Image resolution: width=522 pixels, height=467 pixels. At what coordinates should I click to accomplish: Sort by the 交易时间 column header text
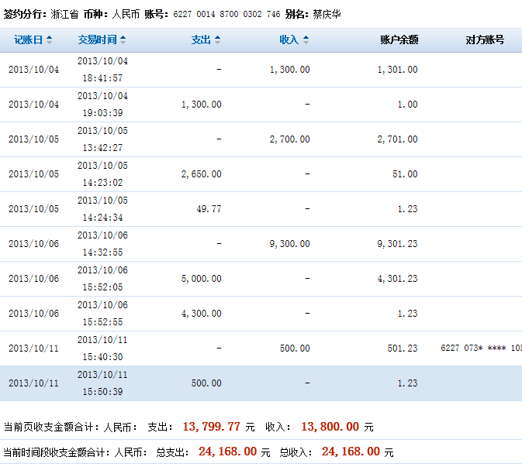97,39
